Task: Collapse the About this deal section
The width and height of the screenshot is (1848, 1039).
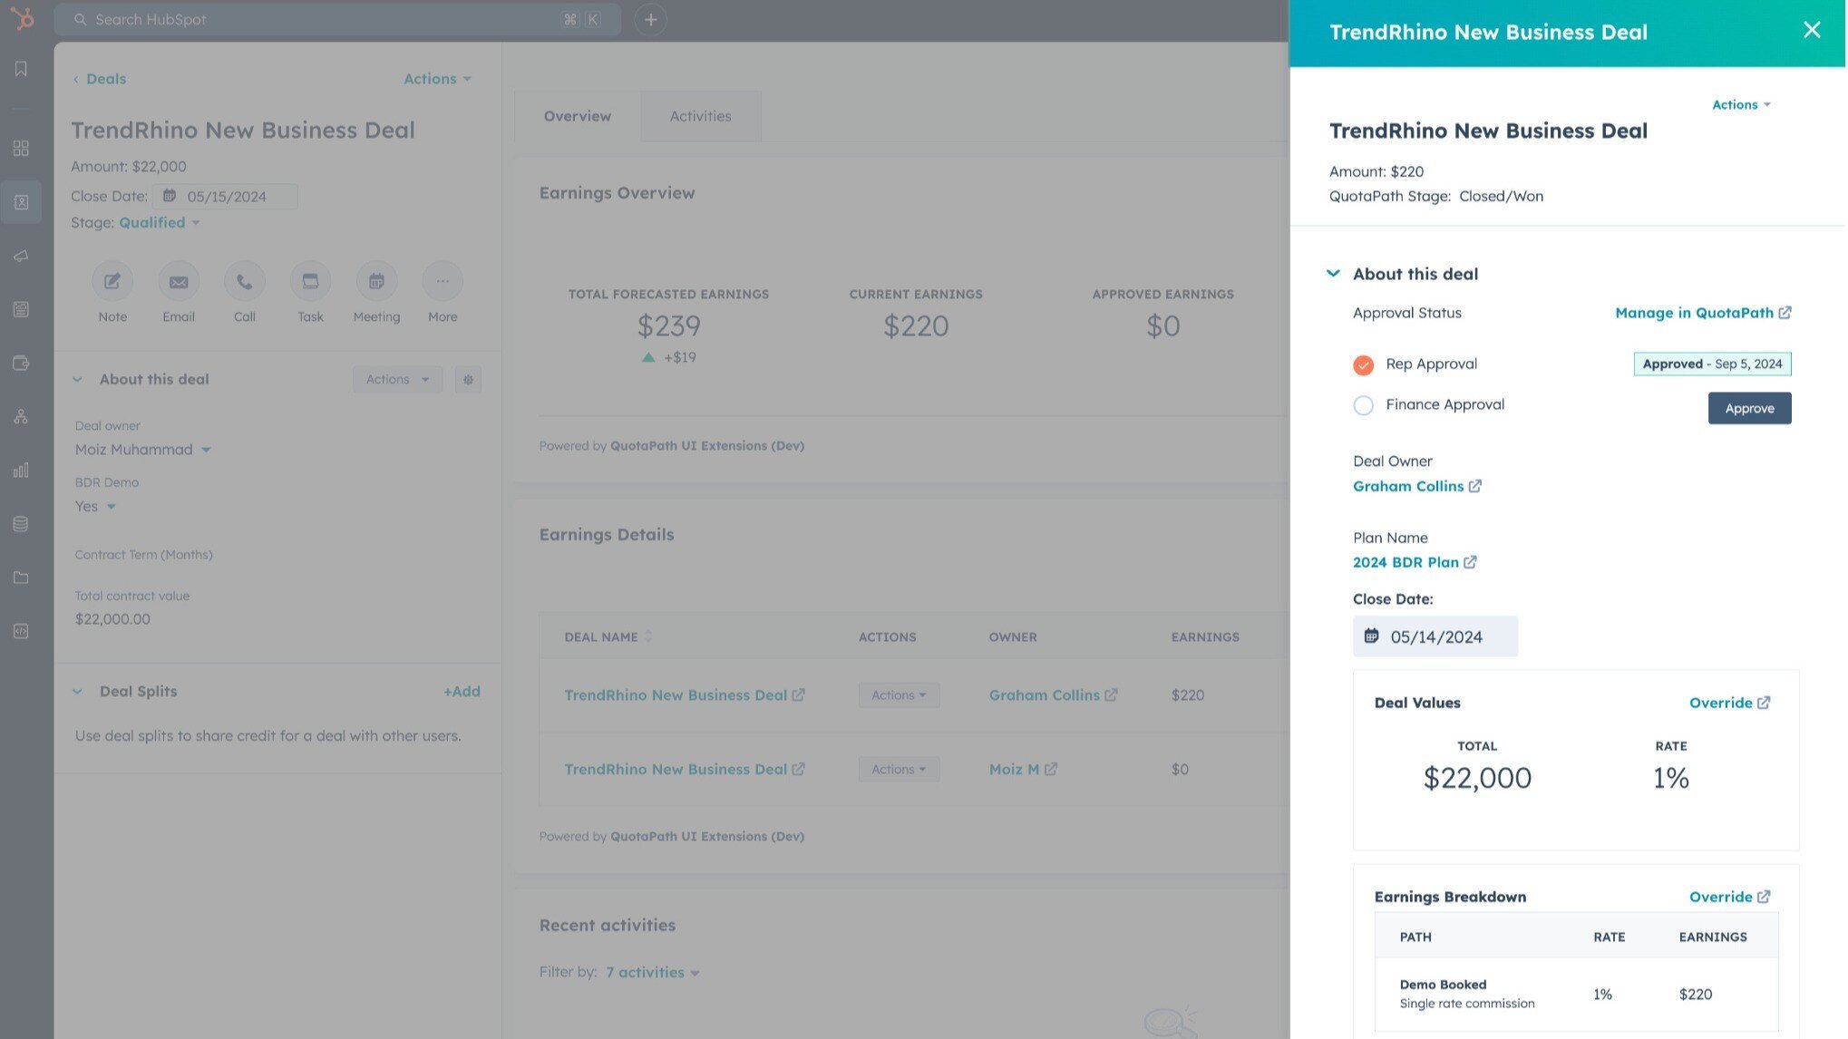Action: [1333, 272]
